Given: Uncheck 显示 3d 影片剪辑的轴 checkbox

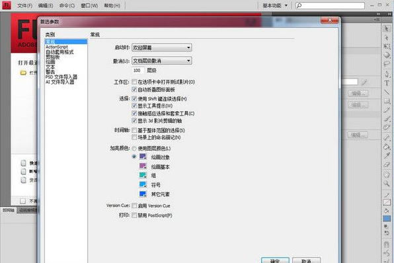Looking at the screenshot, I should click(134, 120).
